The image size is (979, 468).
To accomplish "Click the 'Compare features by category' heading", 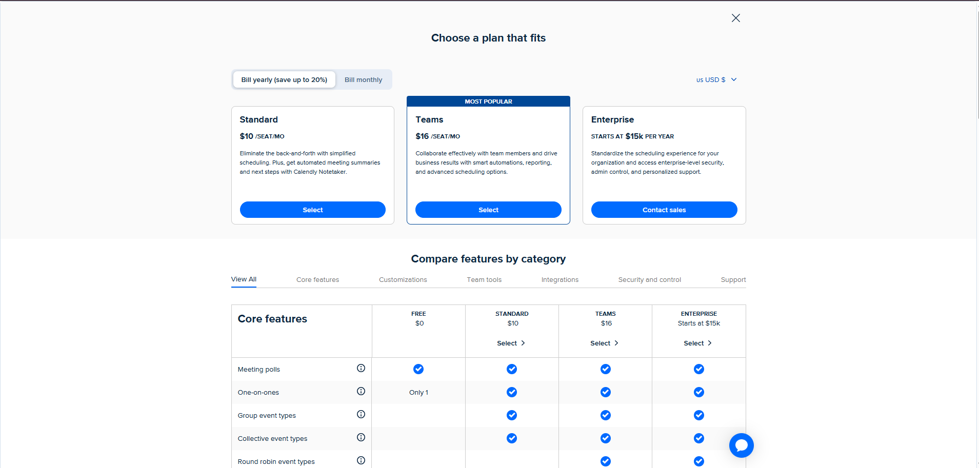I will [x=488, y=259].
